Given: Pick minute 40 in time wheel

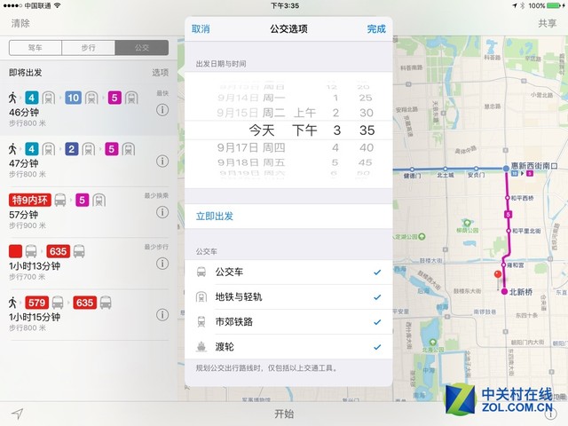Looking at the screenshot, I should point(367,147).
